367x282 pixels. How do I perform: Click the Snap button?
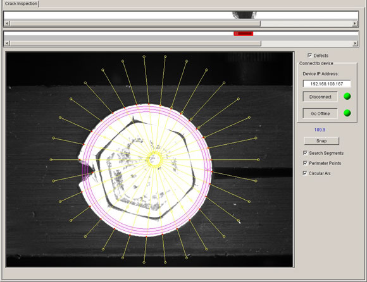click(x=321, y=141)
